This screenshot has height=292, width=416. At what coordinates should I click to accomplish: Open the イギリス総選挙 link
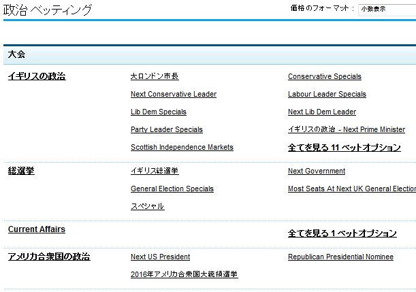[x=155, y=172]
